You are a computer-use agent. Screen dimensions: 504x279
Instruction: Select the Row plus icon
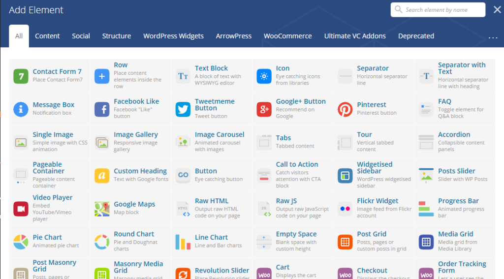(x=102, y=76)
